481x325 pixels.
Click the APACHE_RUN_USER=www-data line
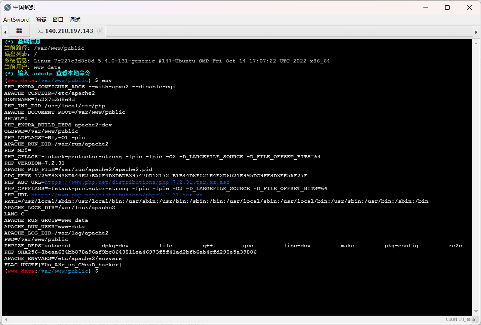pos(44,227)
